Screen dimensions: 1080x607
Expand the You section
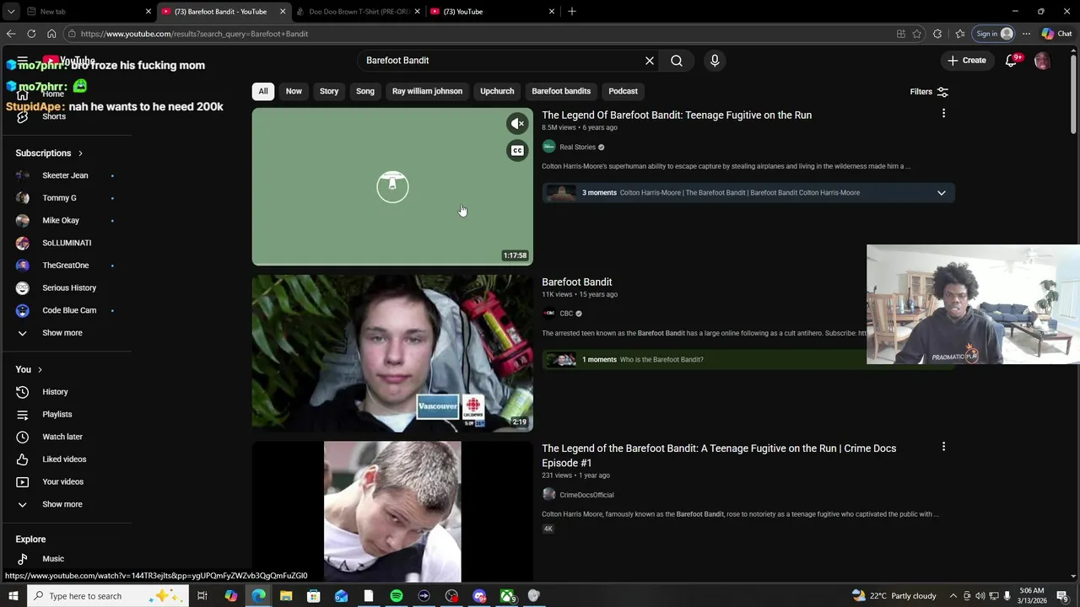click(x=29, y=369)
